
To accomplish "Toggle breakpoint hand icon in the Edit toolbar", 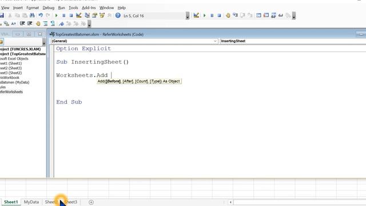I will pos(38,23).
